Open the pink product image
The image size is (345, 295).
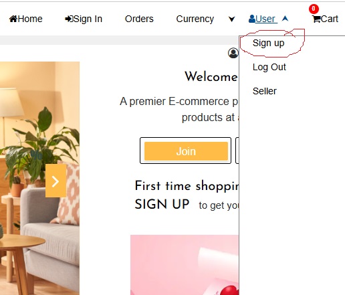point(185,265)
